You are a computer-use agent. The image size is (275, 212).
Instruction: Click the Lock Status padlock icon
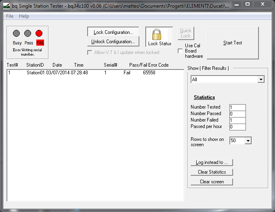(156, 35)
